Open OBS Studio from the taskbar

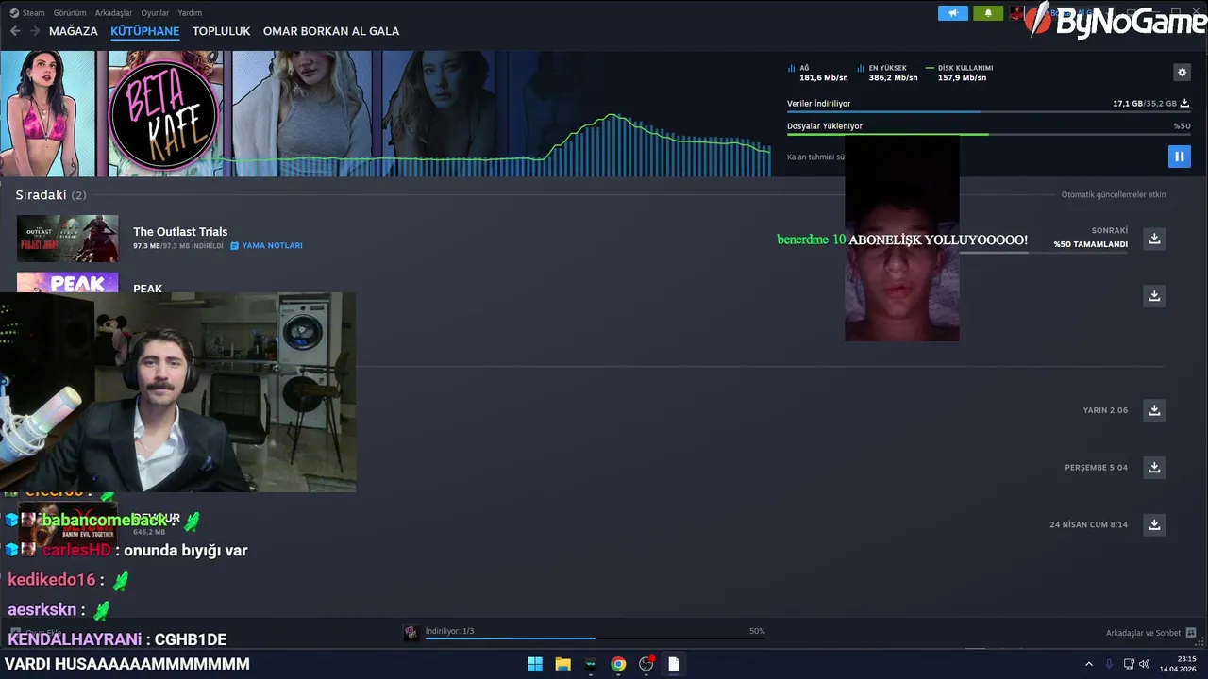pos(646,664)
